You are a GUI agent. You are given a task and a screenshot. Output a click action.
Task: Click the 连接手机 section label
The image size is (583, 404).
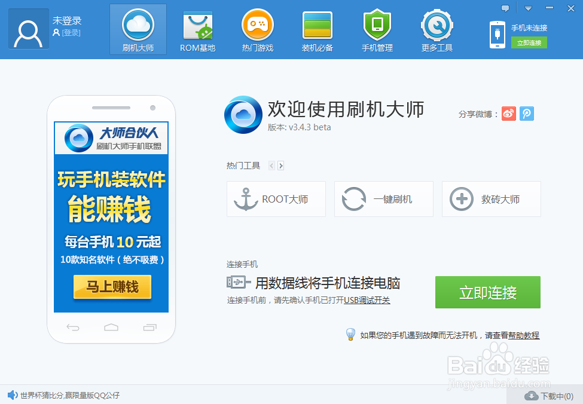point(242,264)
